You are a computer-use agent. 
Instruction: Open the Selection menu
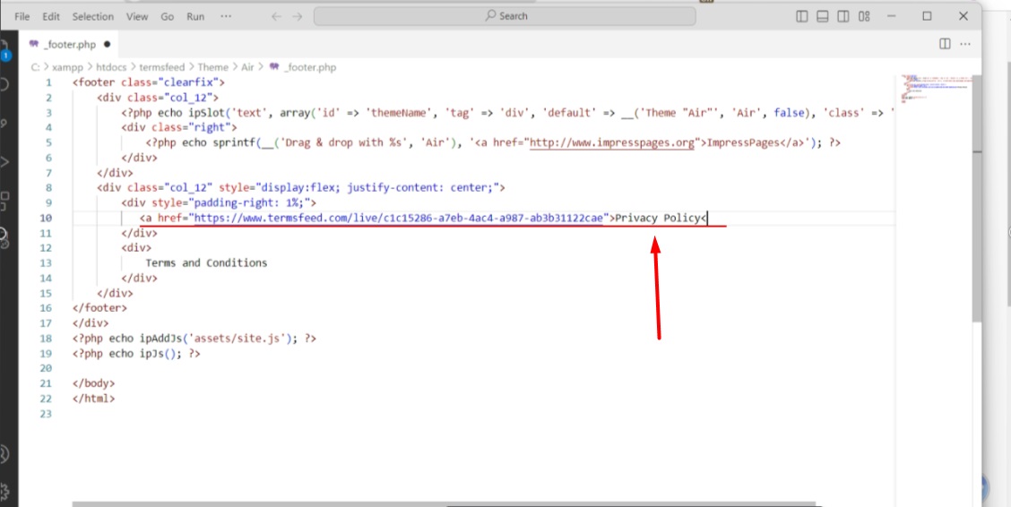point(93,17)
